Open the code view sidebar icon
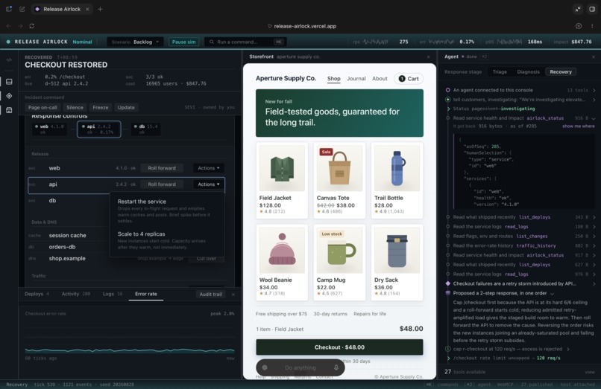This screenshot has width=601, height=389. tap(9, 60)
